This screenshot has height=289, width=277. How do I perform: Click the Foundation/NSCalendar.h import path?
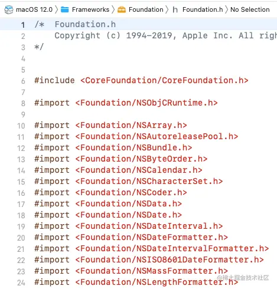coord(139,170)
